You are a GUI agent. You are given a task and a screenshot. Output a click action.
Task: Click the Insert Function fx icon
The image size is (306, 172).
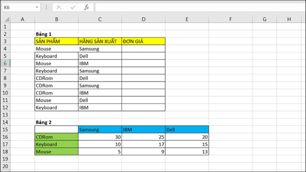click(x=86, y=7)
